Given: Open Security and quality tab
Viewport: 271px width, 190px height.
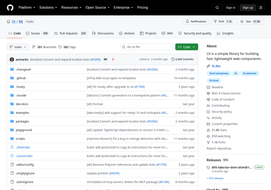Looking at the screenshot, I should [x=195, y=33].
